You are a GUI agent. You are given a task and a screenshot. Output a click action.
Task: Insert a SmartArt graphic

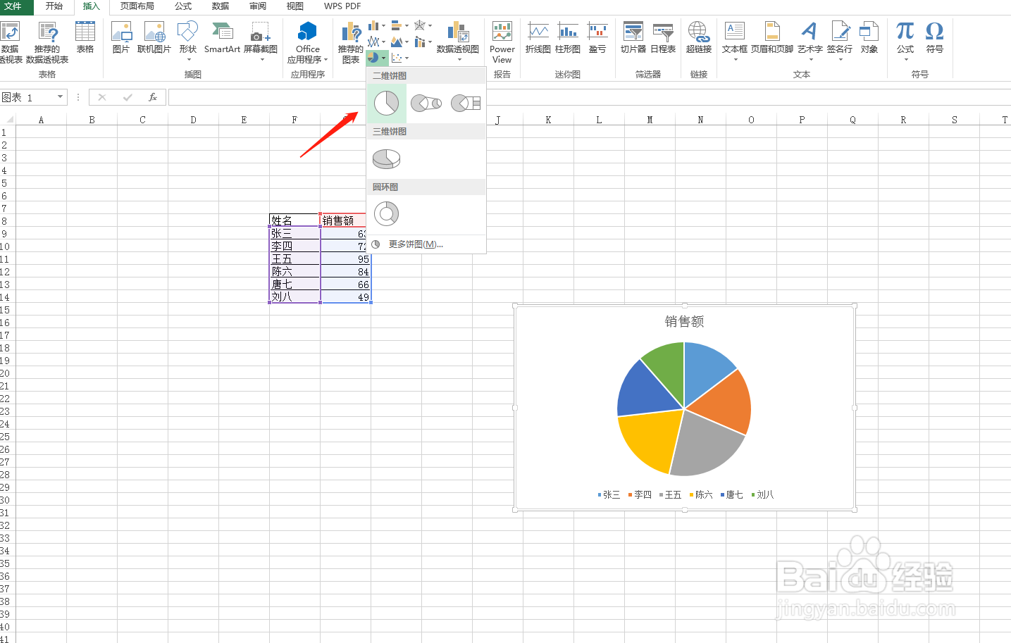pos(222,37)
